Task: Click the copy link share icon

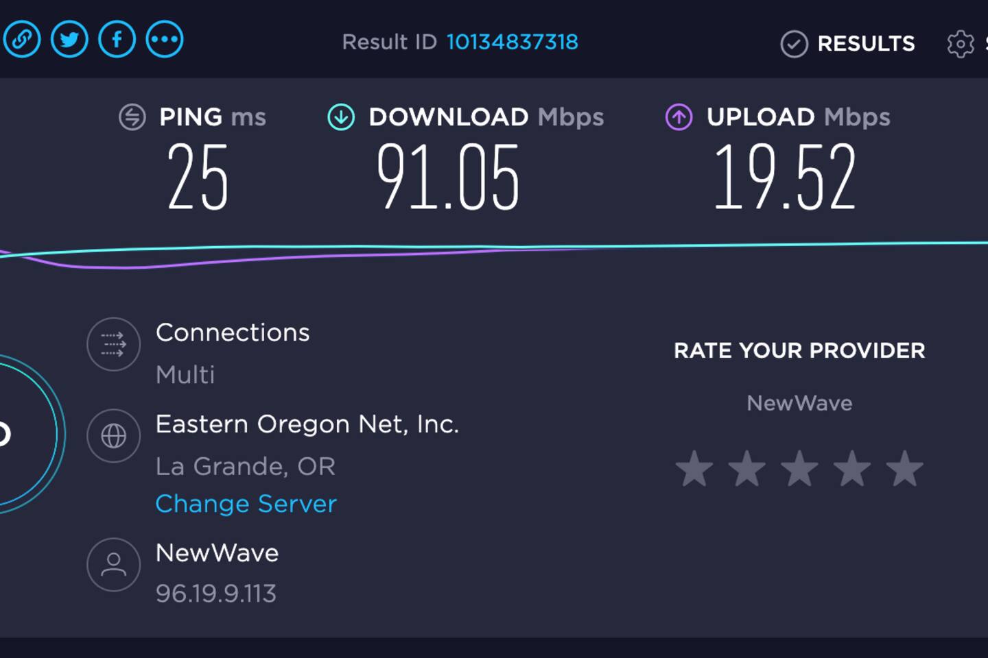Action: [22, 40]
